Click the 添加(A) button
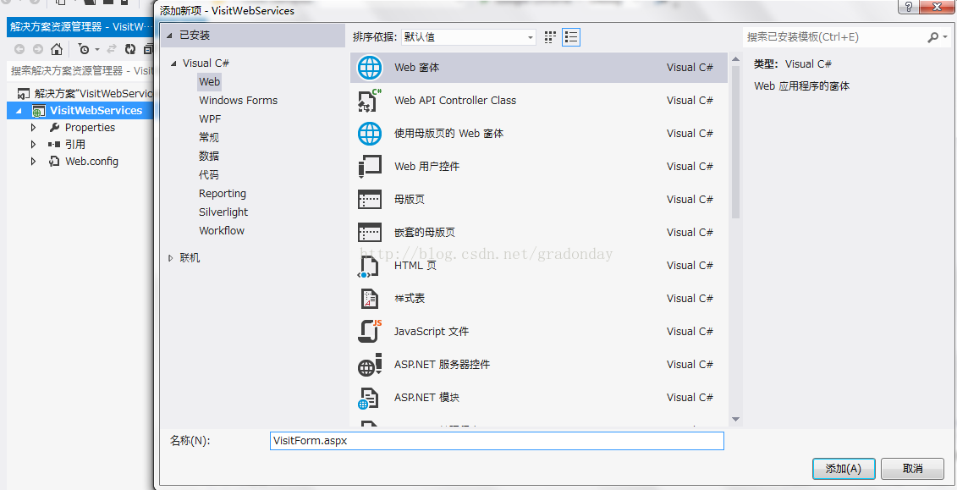The image size is (957, 490). tap(844, 469)
